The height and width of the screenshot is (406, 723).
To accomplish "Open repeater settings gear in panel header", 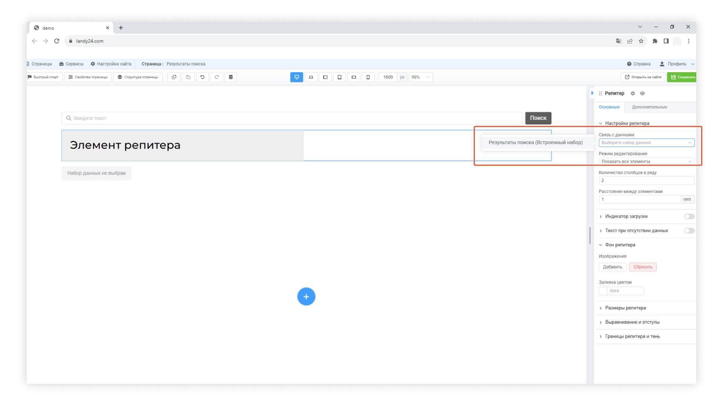I will [633, 93].
